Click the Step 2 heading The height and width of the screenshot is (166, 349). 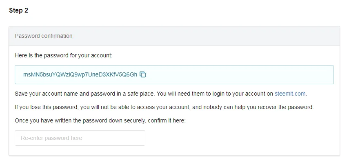(18, 11)
